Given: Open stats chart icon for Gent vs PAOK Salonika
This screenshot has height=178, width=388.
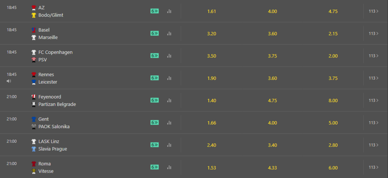Looking at the screenshot, I should (x=169, y=123).
